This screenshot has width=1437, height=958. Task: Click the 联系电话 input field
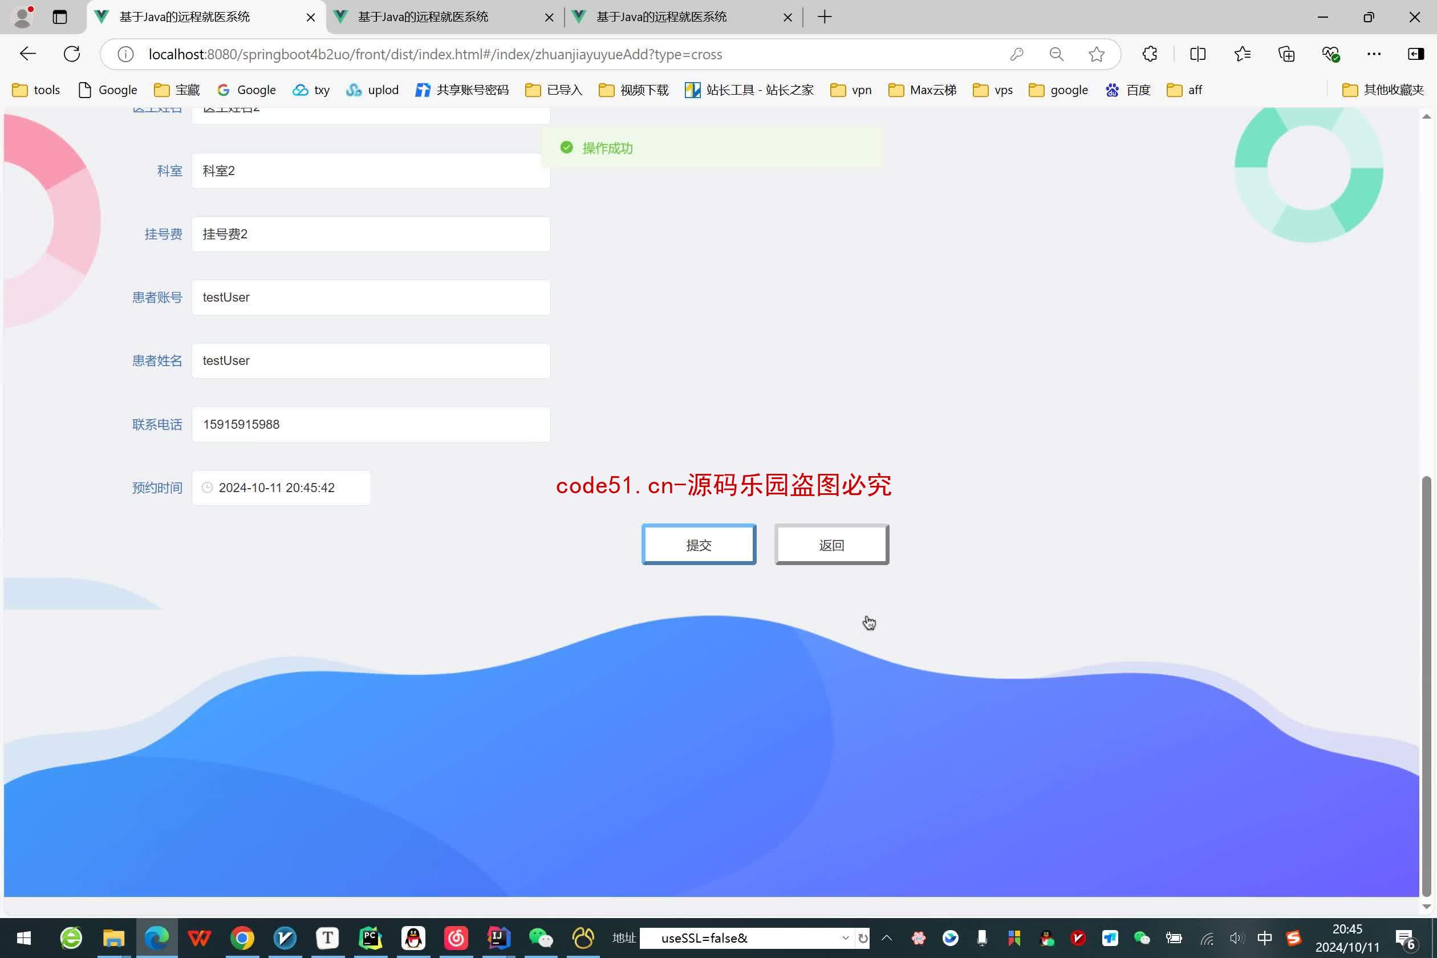click(371, 424)
